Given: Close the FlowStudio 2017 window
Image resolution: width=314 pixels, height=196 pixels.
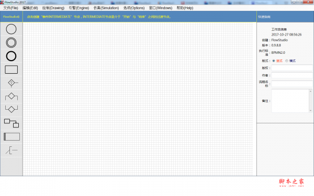Looking at the screenshot, I should tap(309, 2).
